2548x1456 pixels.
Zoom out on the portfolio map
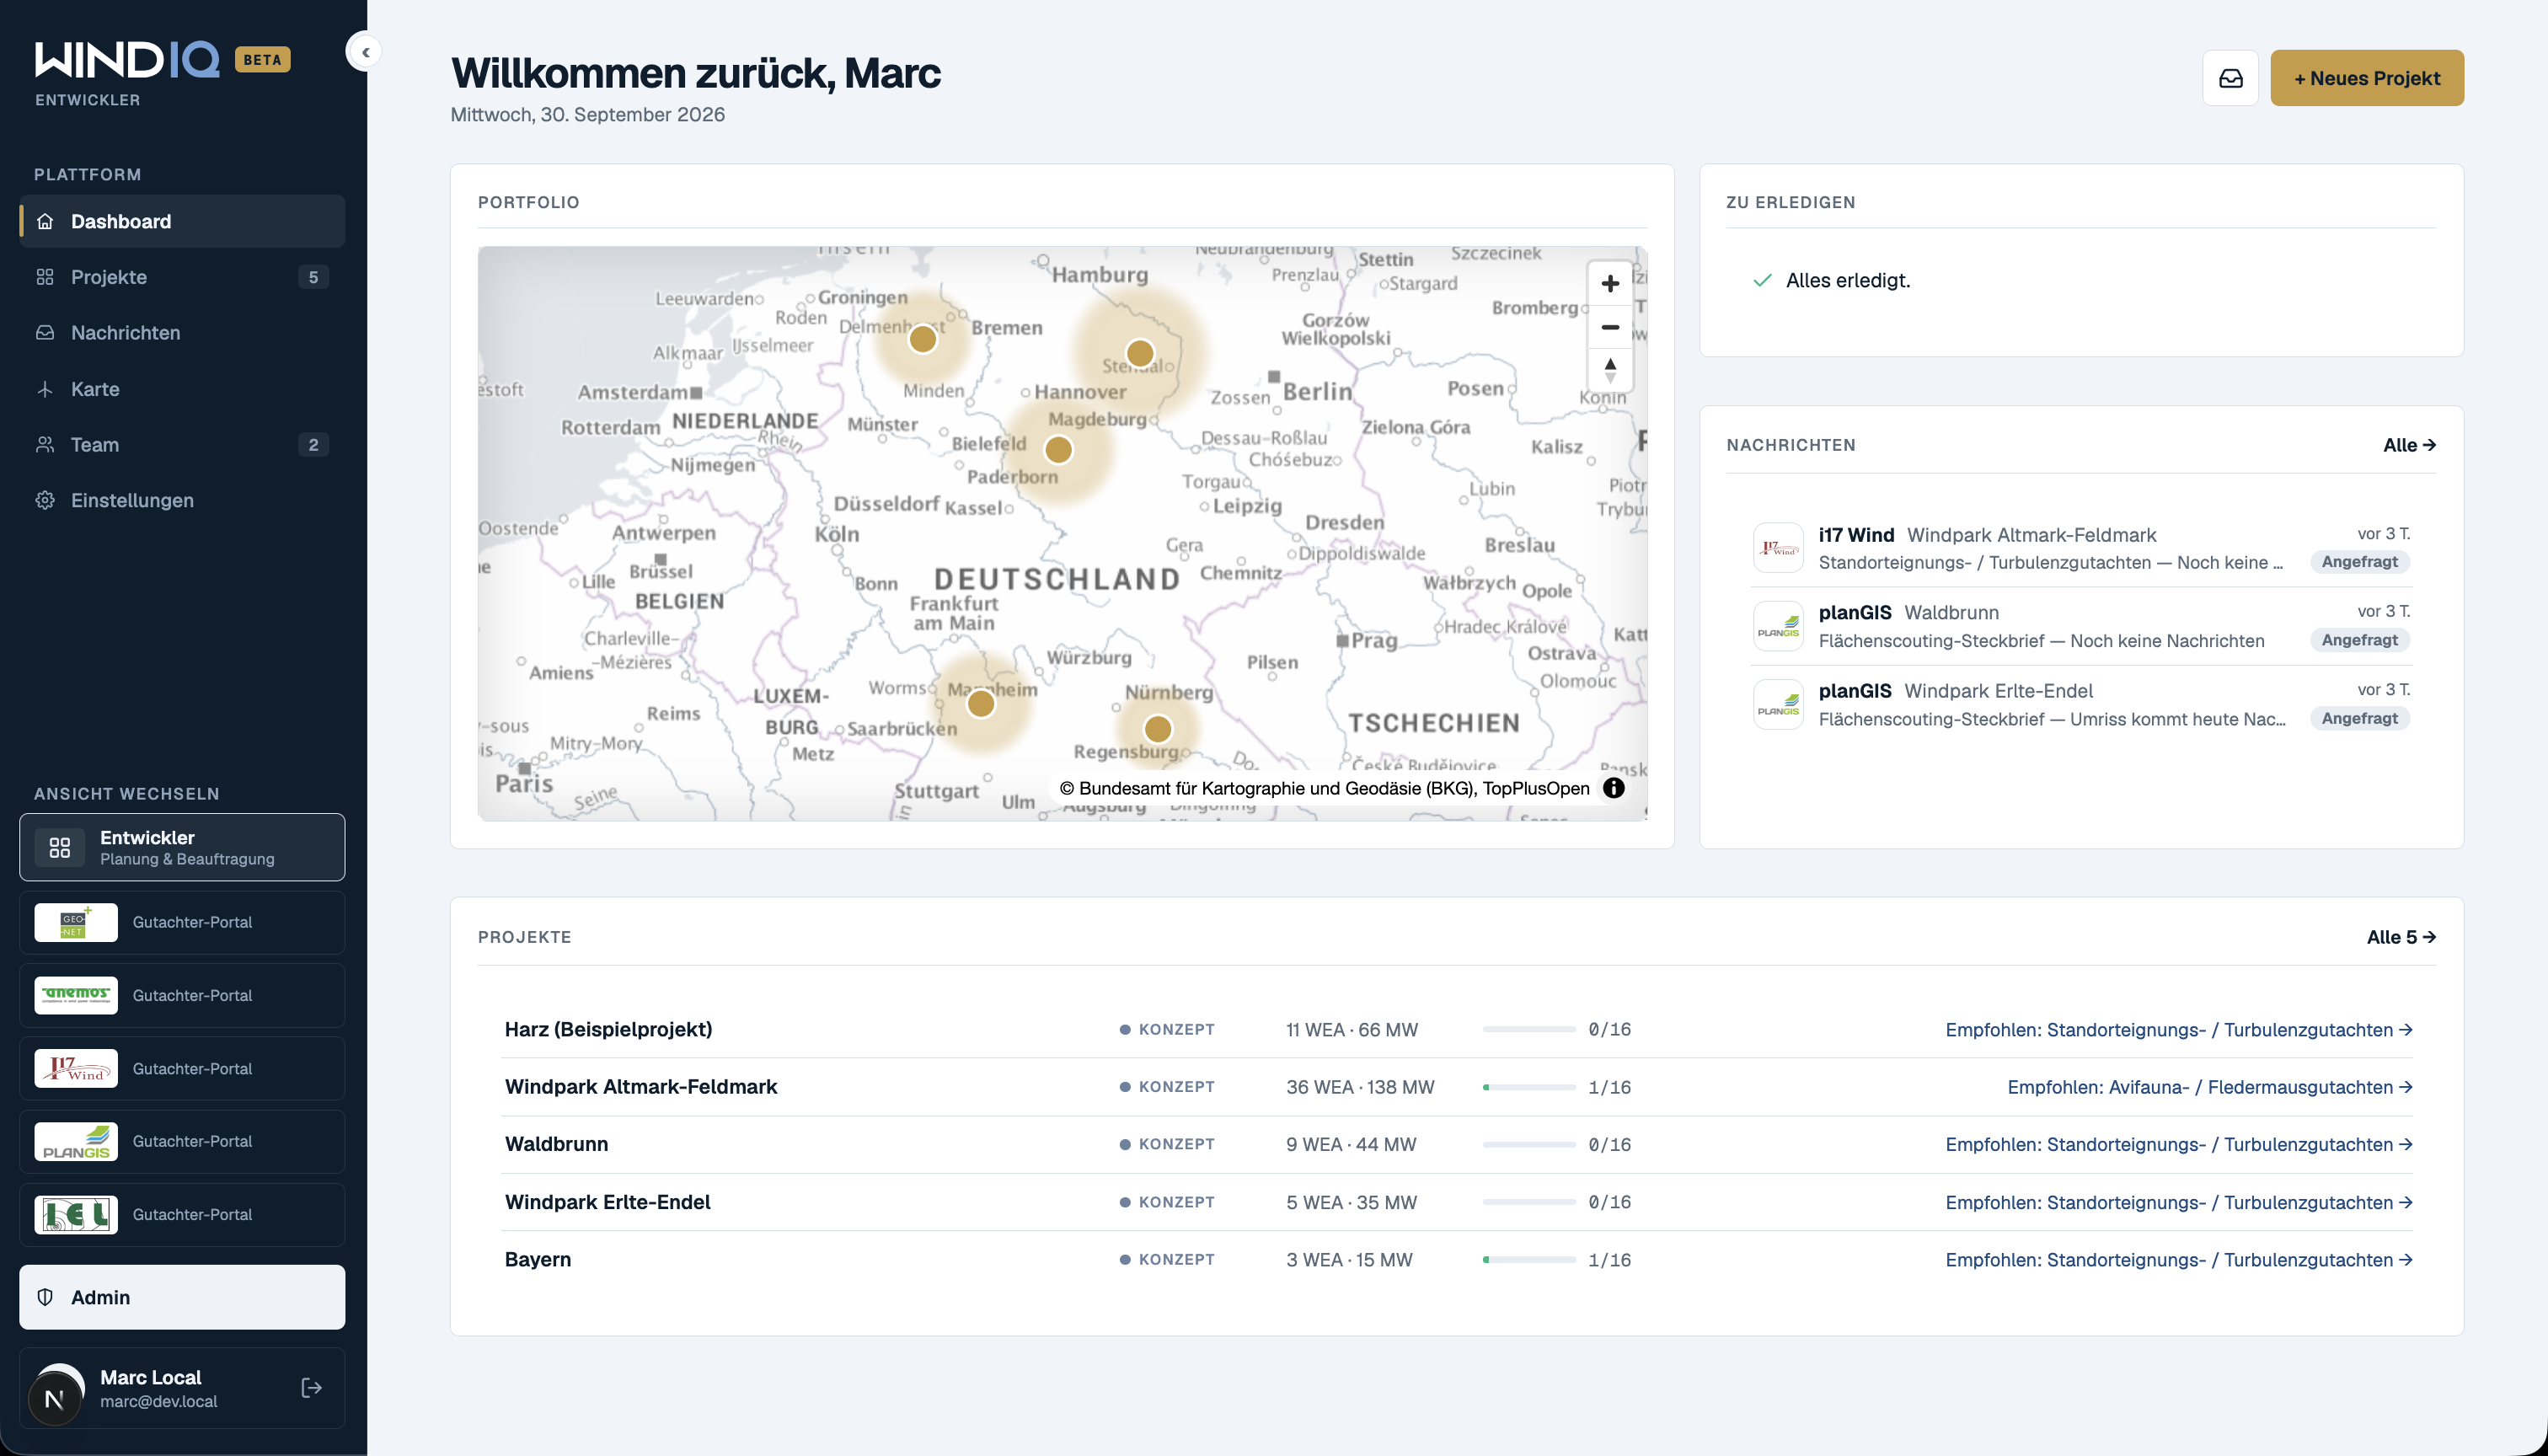click(1610, 327)
